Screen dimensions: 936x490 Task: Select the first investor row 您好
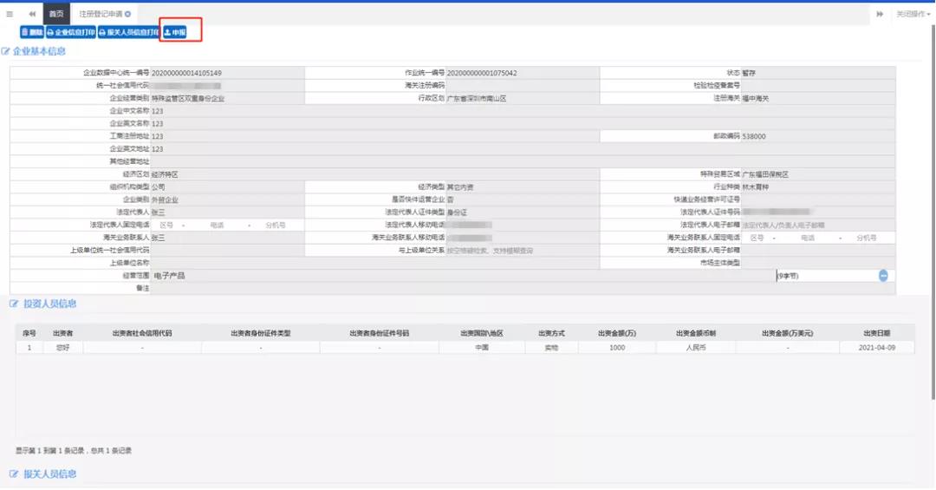pyautogui.click(x=62, y=347)
